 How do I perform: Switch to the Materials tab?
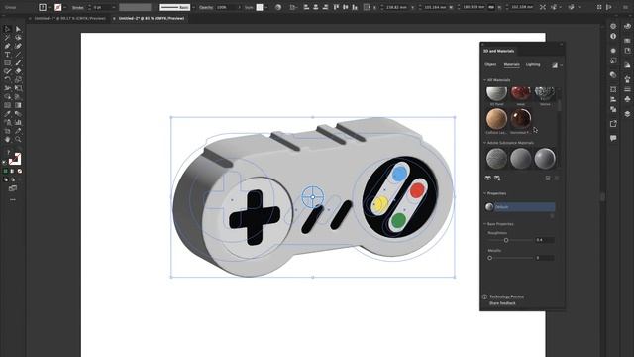click(511, 64)
